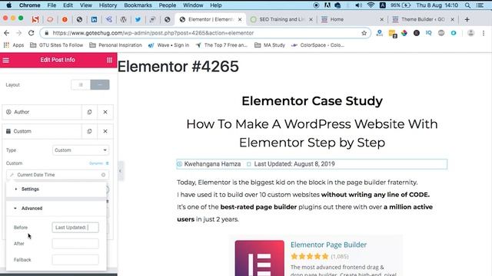This screenshot has width=492, height=276.
Task: Open the Bookmarks menu
Action: [x=138, y=5]
